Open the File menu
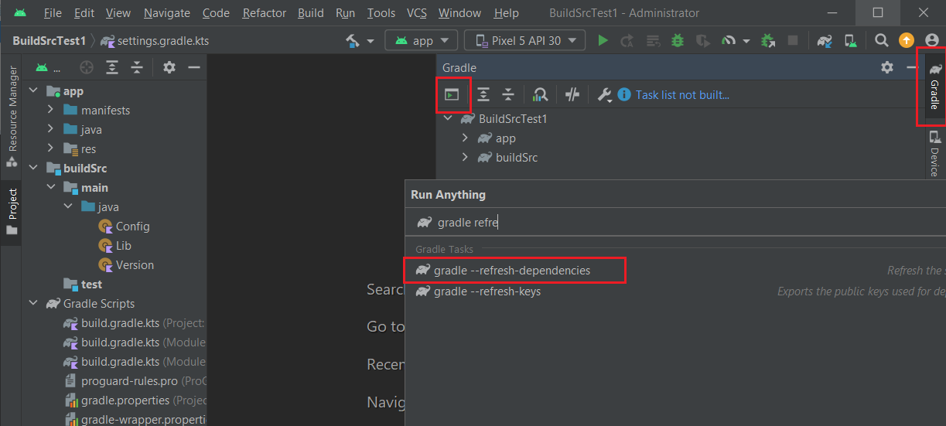This screenshot has height=426, width=946. [x=53, y=13]
